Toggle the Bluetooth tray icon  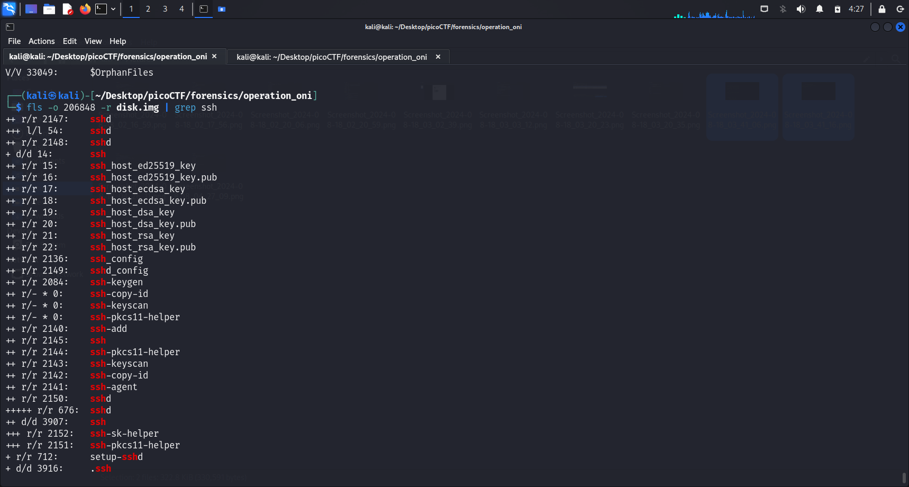[x=783, y=9]
